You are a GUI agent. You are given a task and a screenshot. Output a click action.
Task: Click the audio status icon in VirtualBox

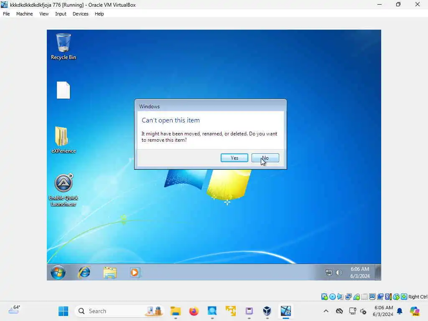click(340, 297)
